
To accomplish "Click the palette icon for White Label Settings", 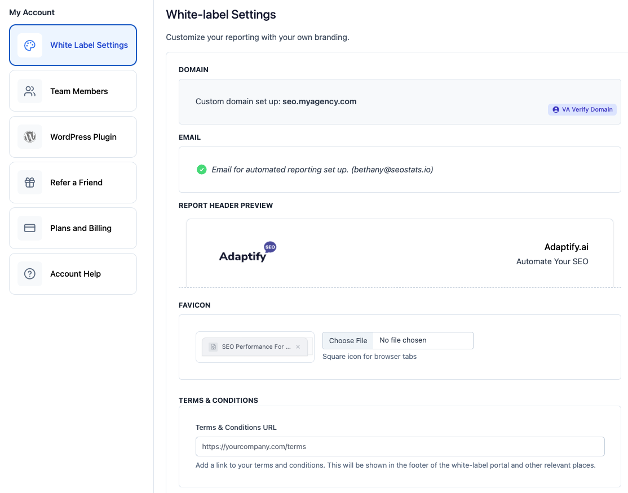I will pos(30,45).
